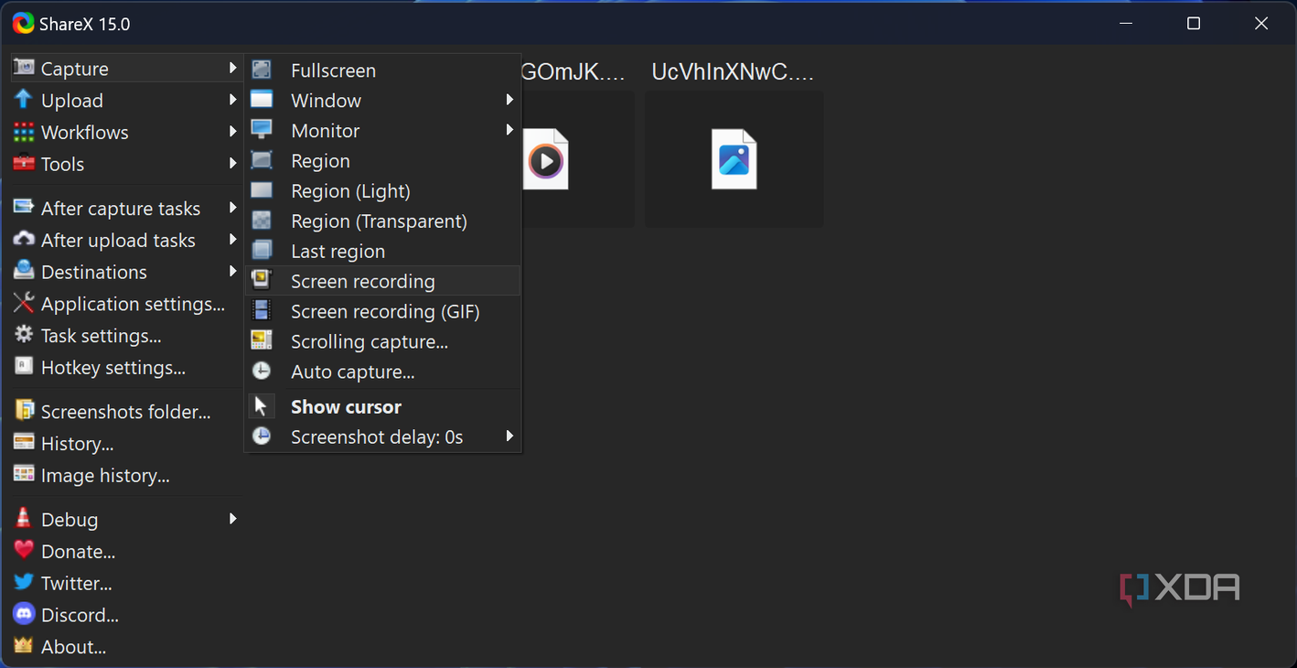Open the History... window
Screen dimensions: 1297x668
pyautogui.click(x=127, y=443)
